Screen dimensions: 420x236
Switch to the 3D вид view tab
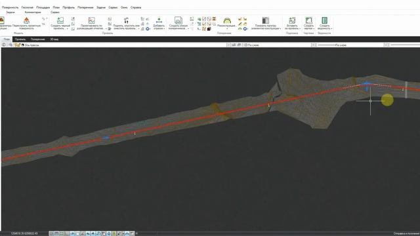click(x=54, y=39)
